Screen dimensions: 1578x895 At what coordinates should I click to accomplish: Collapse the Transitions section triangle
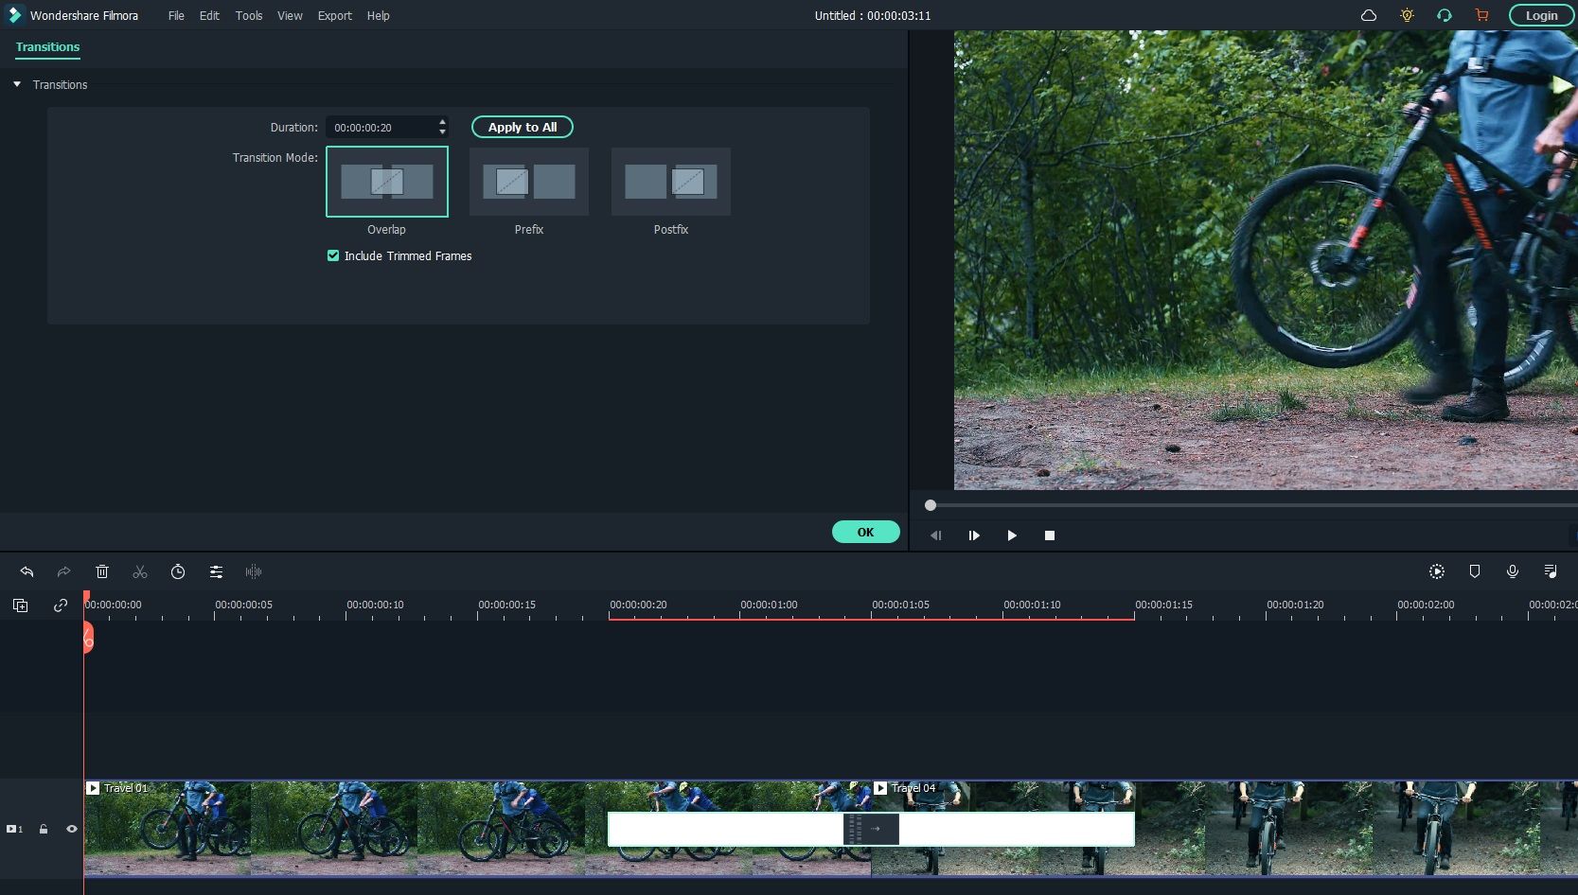(17, 84)
